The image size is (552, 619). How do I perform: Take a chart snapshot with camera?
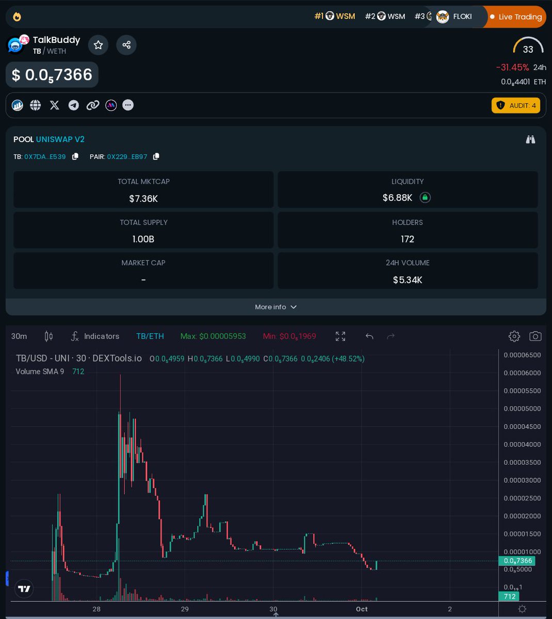[535, 336]
